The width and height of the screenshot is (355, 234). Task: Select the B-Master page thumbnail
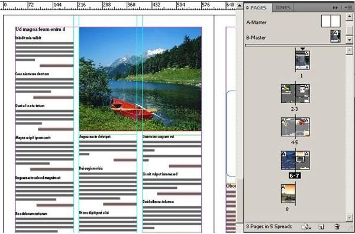point(335,36)
